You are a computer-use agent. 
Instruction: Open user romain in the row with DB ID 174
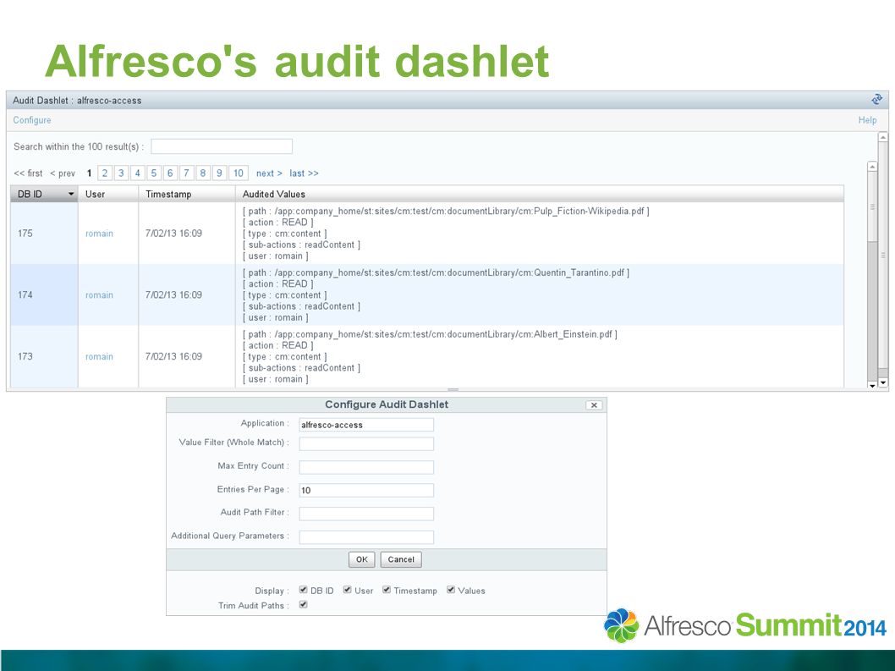coord(99,295)
